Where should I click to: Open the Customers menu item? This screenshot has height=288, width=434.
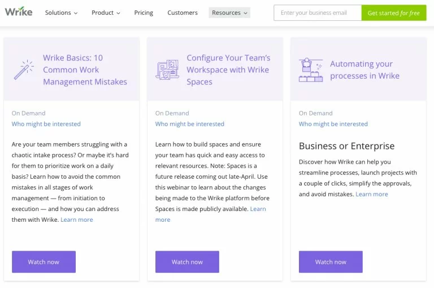183,12
